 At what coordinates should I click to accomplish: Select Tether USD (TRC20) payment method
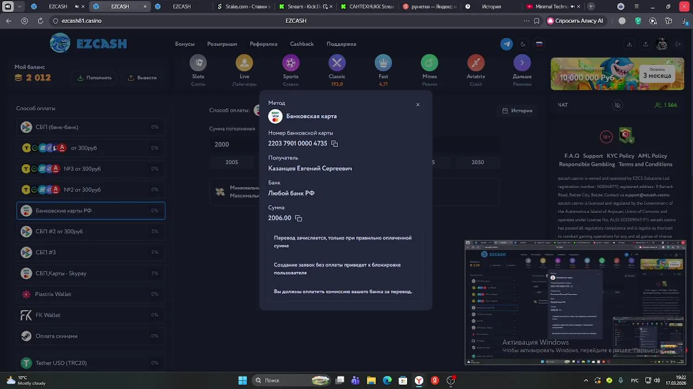pyautogui.click(x=91, y=363)
